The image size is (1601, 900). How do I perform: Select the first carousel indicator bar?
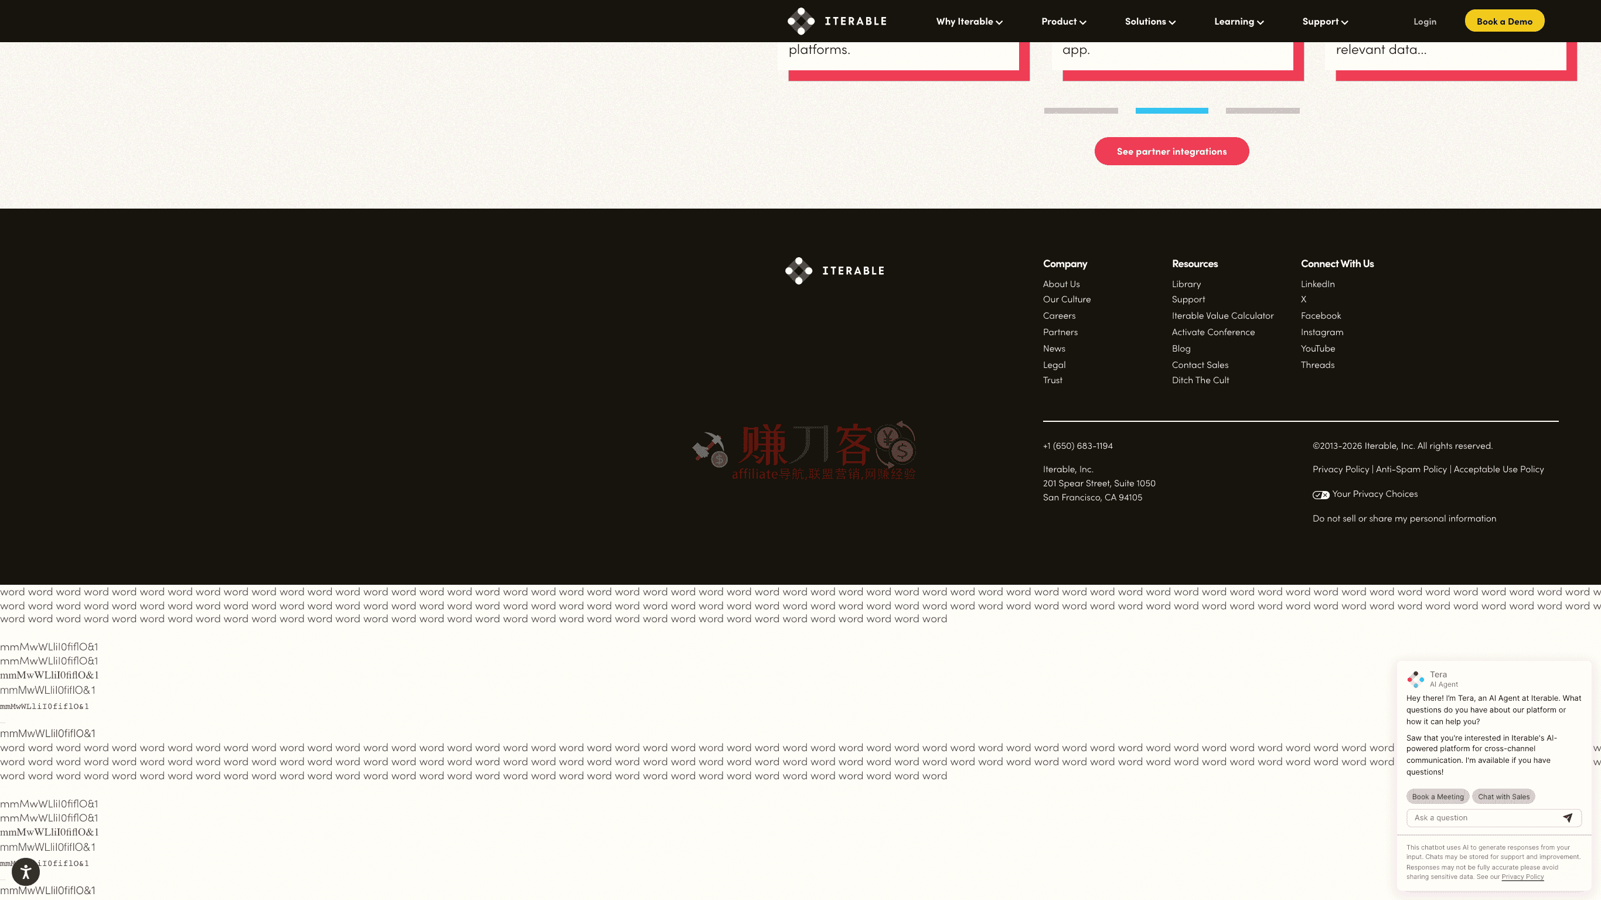pyautogui.click(x=1081, y=111)
